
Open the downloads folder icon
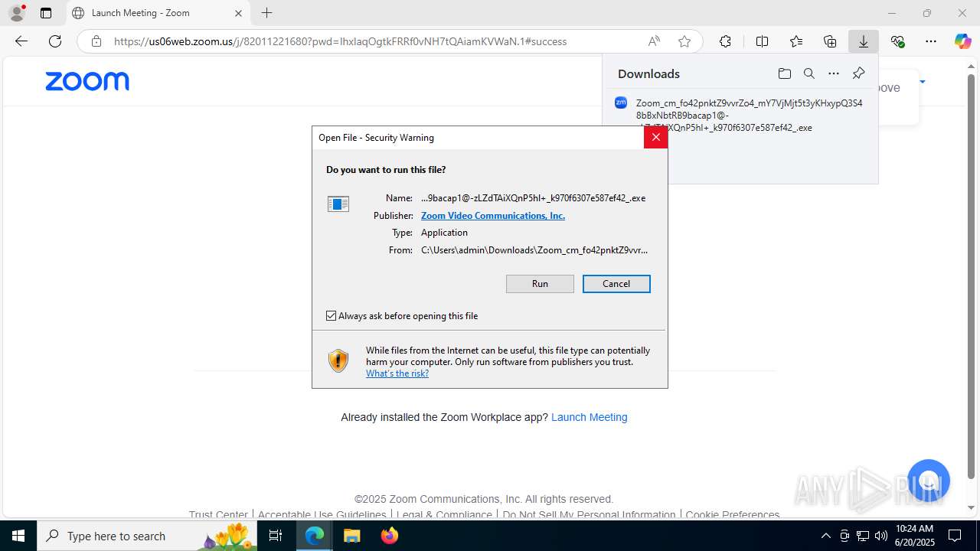coord(784,73)
